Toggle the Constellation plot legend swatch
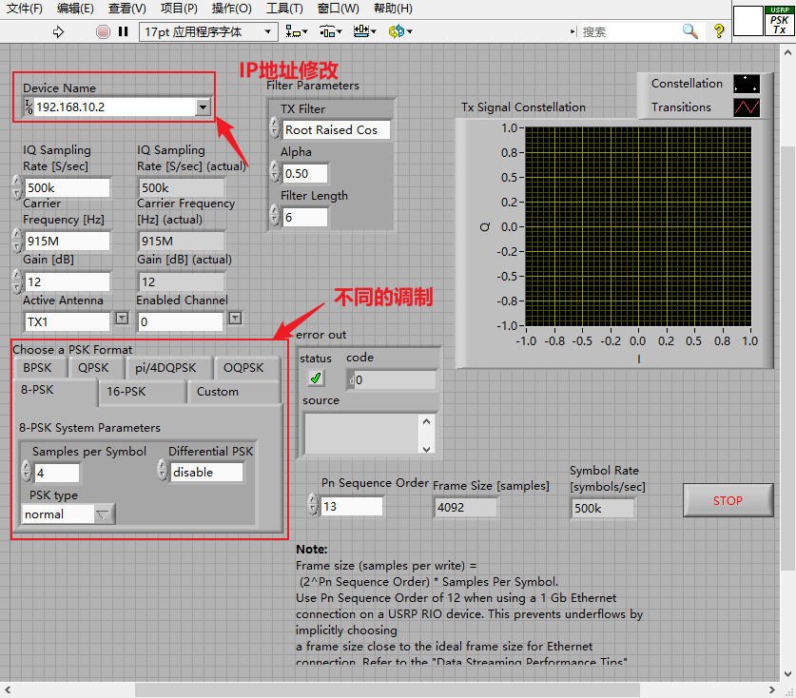 747,84
